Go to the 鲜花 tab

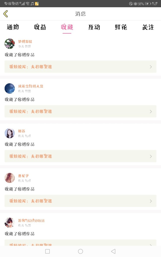(x=121, y=27)
